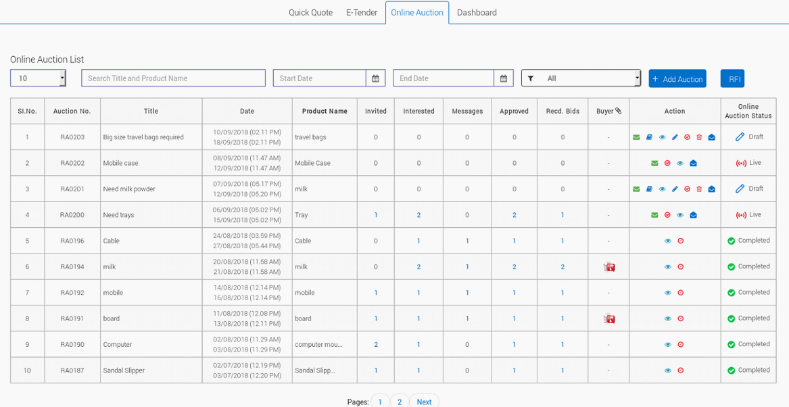This screenshot has width=789, height=407.
Task: Open the status filter dropdown showing All
Action: click(581, 78)
